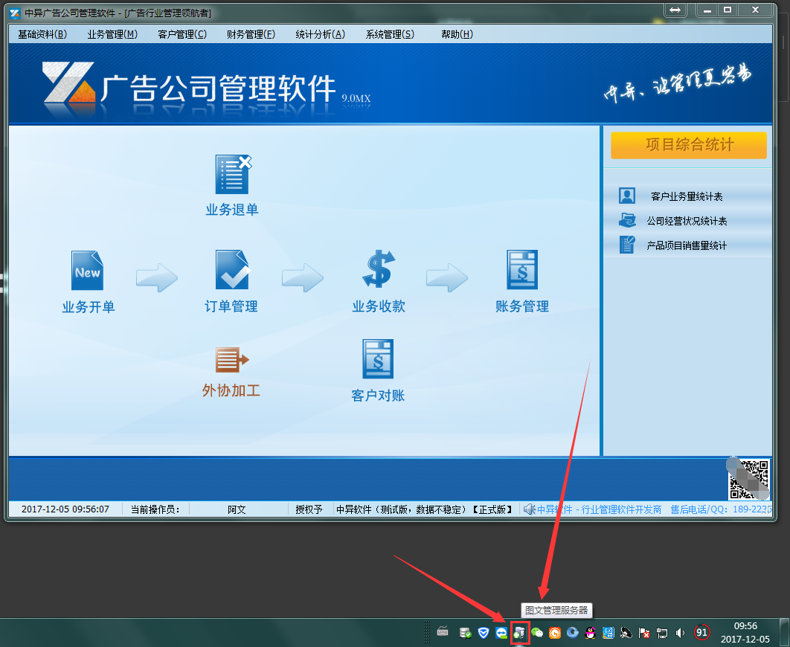Click 外协加工 label
Screen dimensions: 790x647
coord(231,390)
